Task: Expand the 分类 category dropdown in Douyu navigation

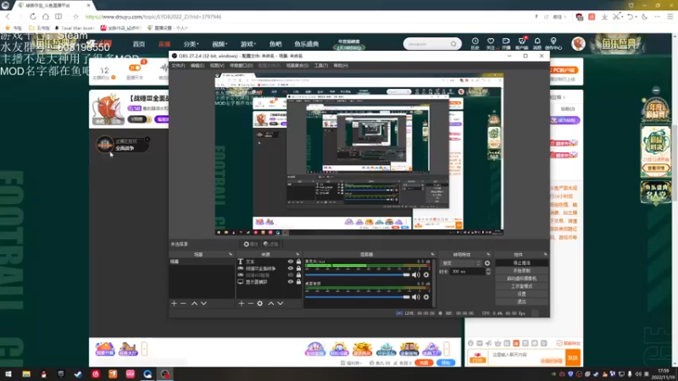Action: pyautogui.click(x=191, y=44)
